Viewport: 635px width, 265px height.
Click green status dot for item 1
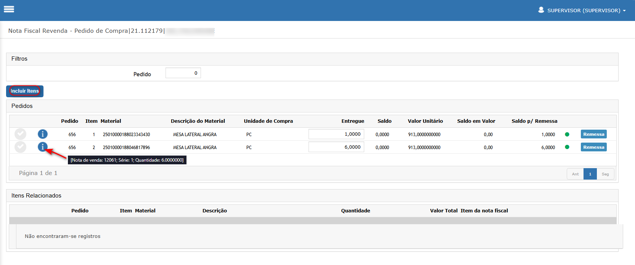pos(567,134)
